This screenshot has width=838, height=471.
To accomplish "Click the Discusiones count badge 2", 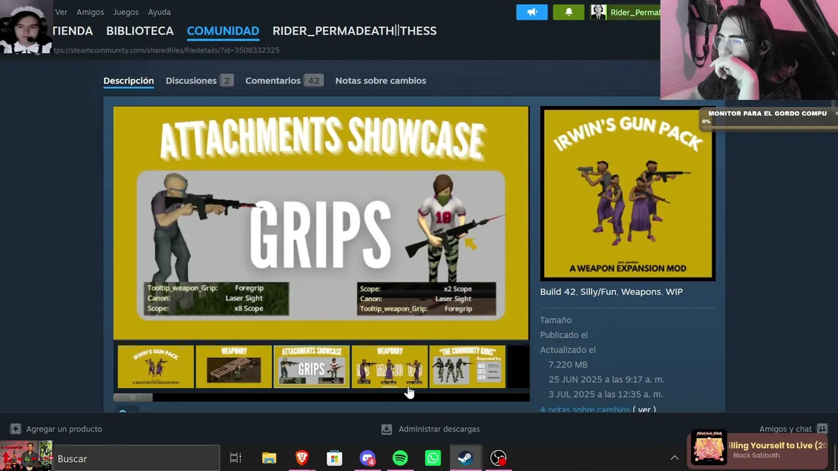I will pos(227,80).
